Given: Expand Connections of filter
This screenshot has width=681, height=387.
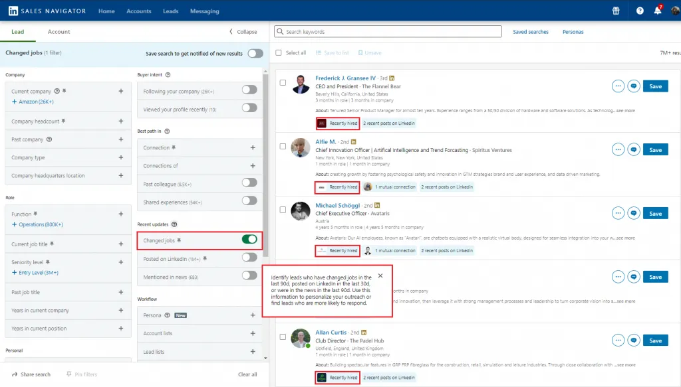Looking at the screenshot, I should [x=253, y=165].
